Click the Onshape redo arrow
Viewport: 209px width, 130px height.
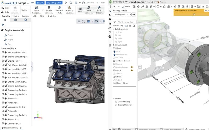[x=119, y=6]
